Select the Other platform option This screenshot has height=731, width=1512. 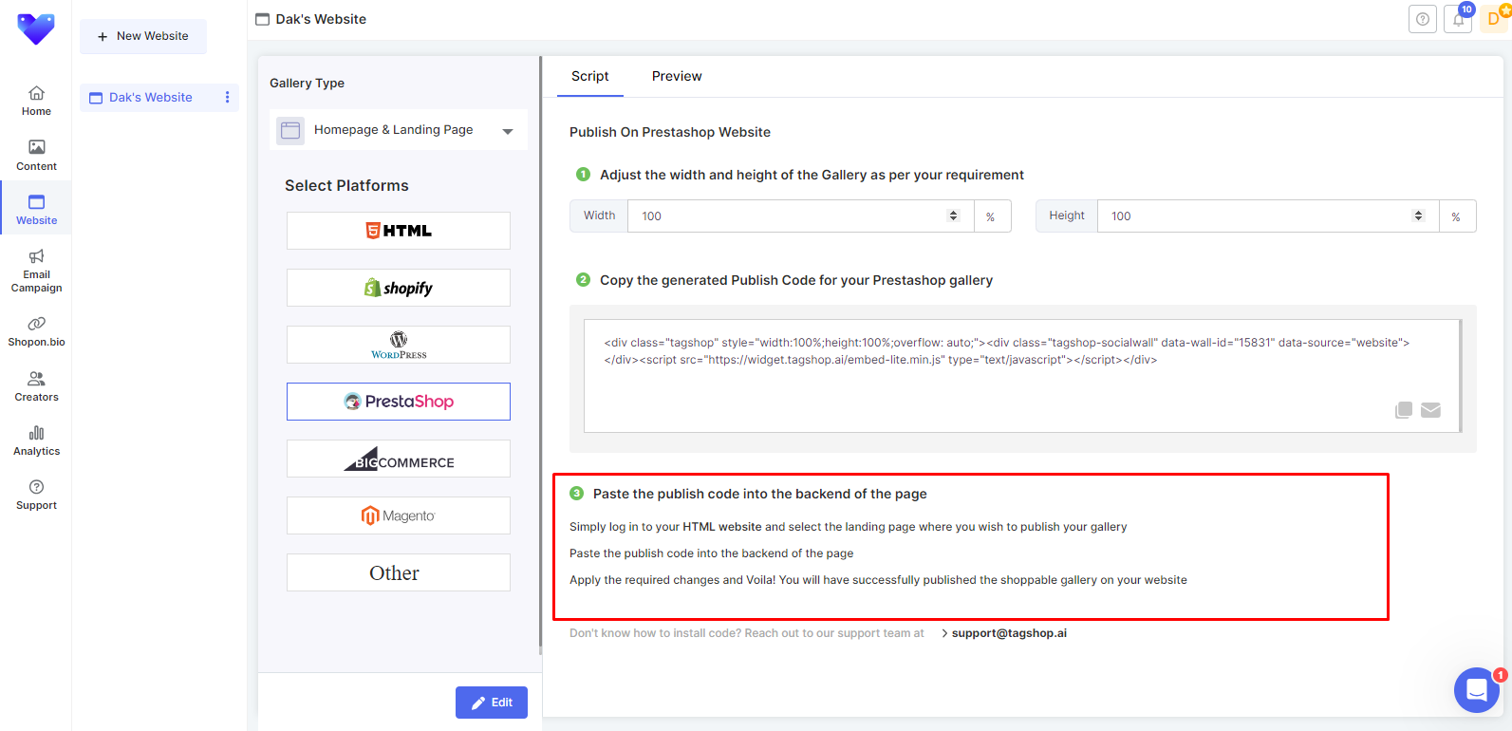[399, 572]
